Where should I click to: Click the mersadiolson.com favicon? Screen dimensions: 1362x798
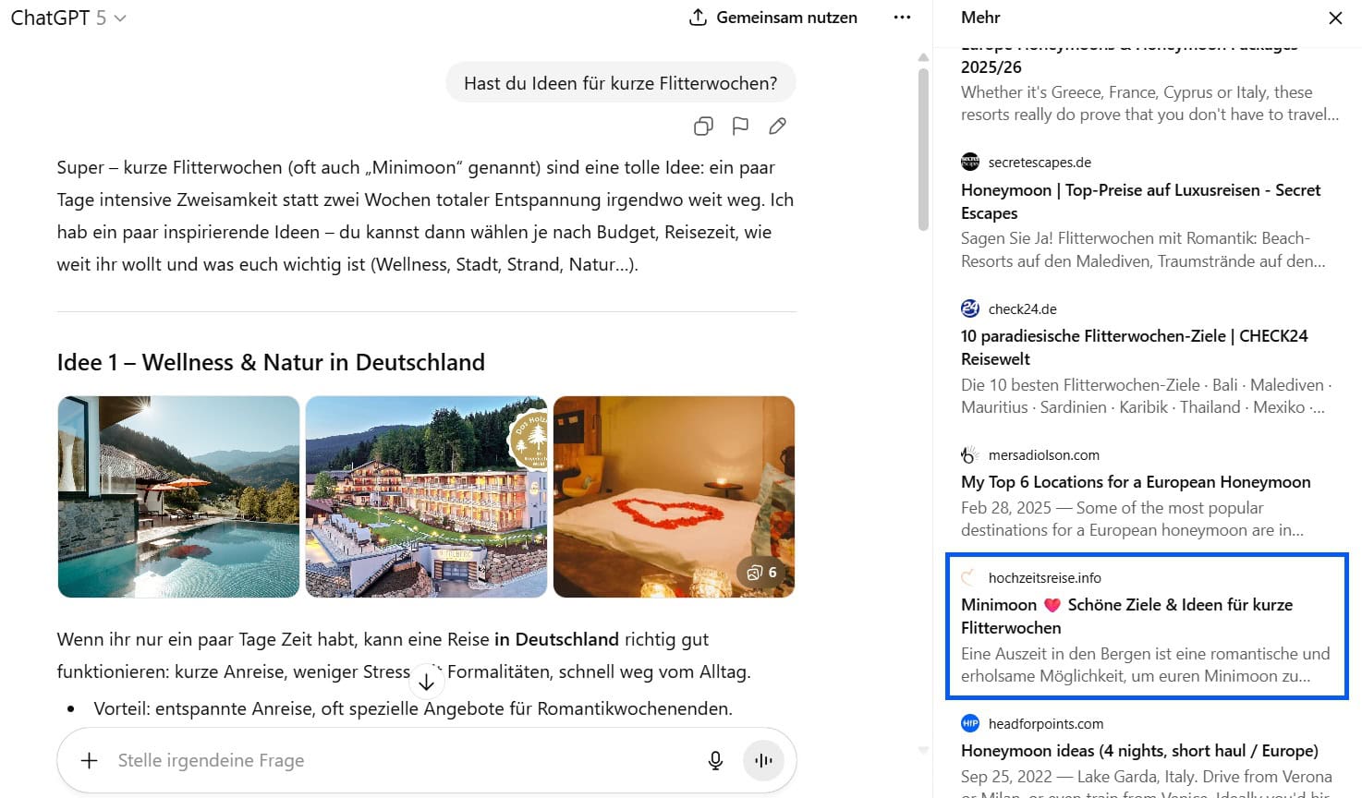click(970, 454)
